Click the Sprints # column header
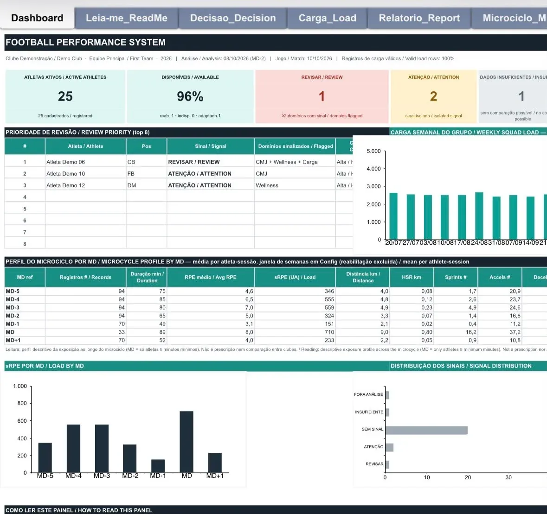The height and width of the screenshot is (514, 547). tap(456, 277)
